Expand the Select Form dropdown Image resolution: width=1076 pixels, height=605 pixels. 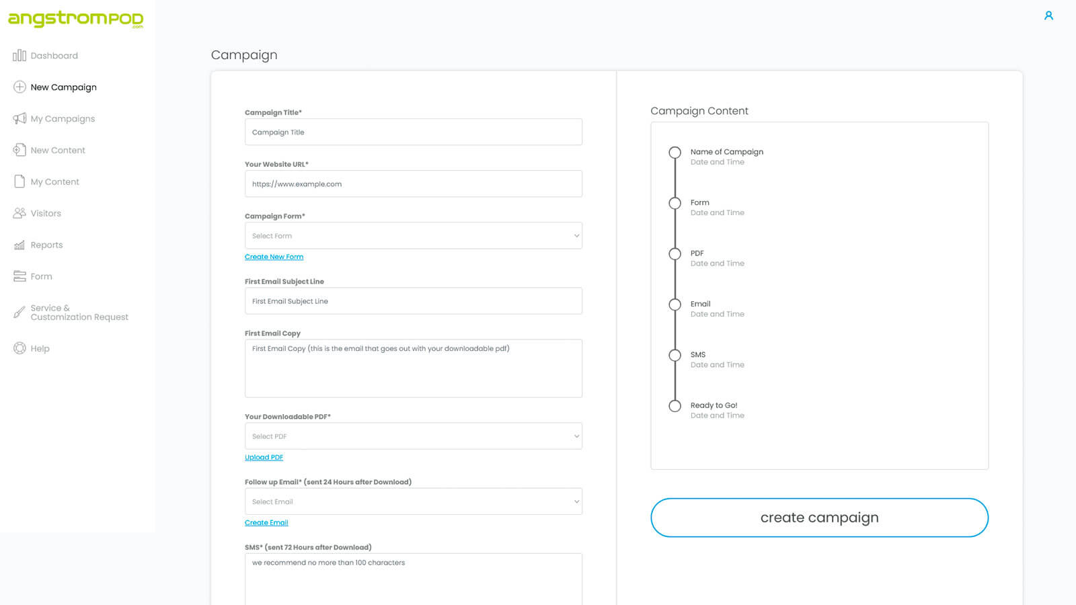click(413, 236)
